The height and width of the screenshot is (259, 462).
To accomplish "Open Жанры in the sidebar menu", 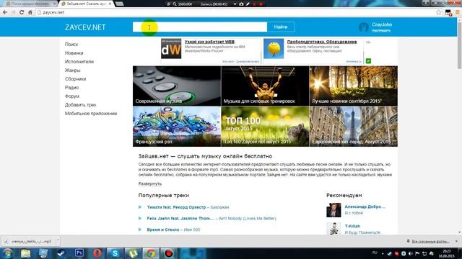I will (72, 71).
